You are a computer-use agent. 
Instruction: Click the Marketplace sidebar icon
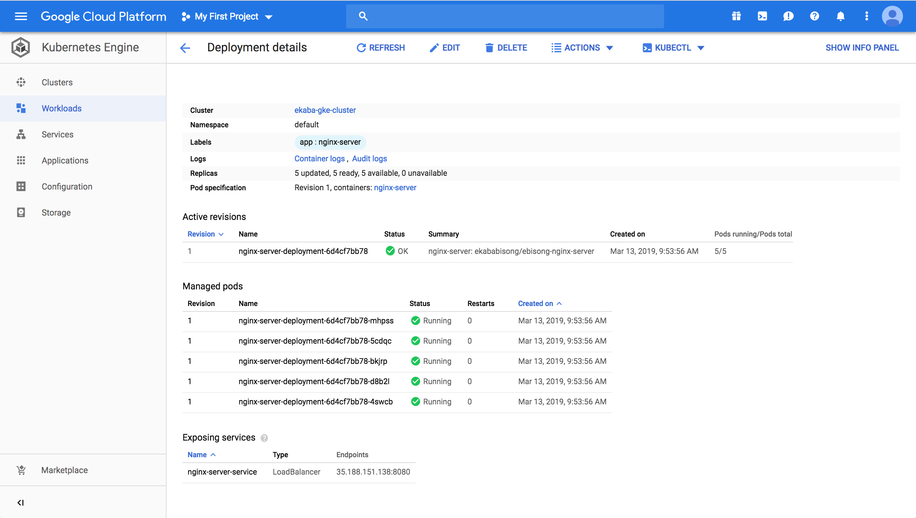(x=21, y=470)
